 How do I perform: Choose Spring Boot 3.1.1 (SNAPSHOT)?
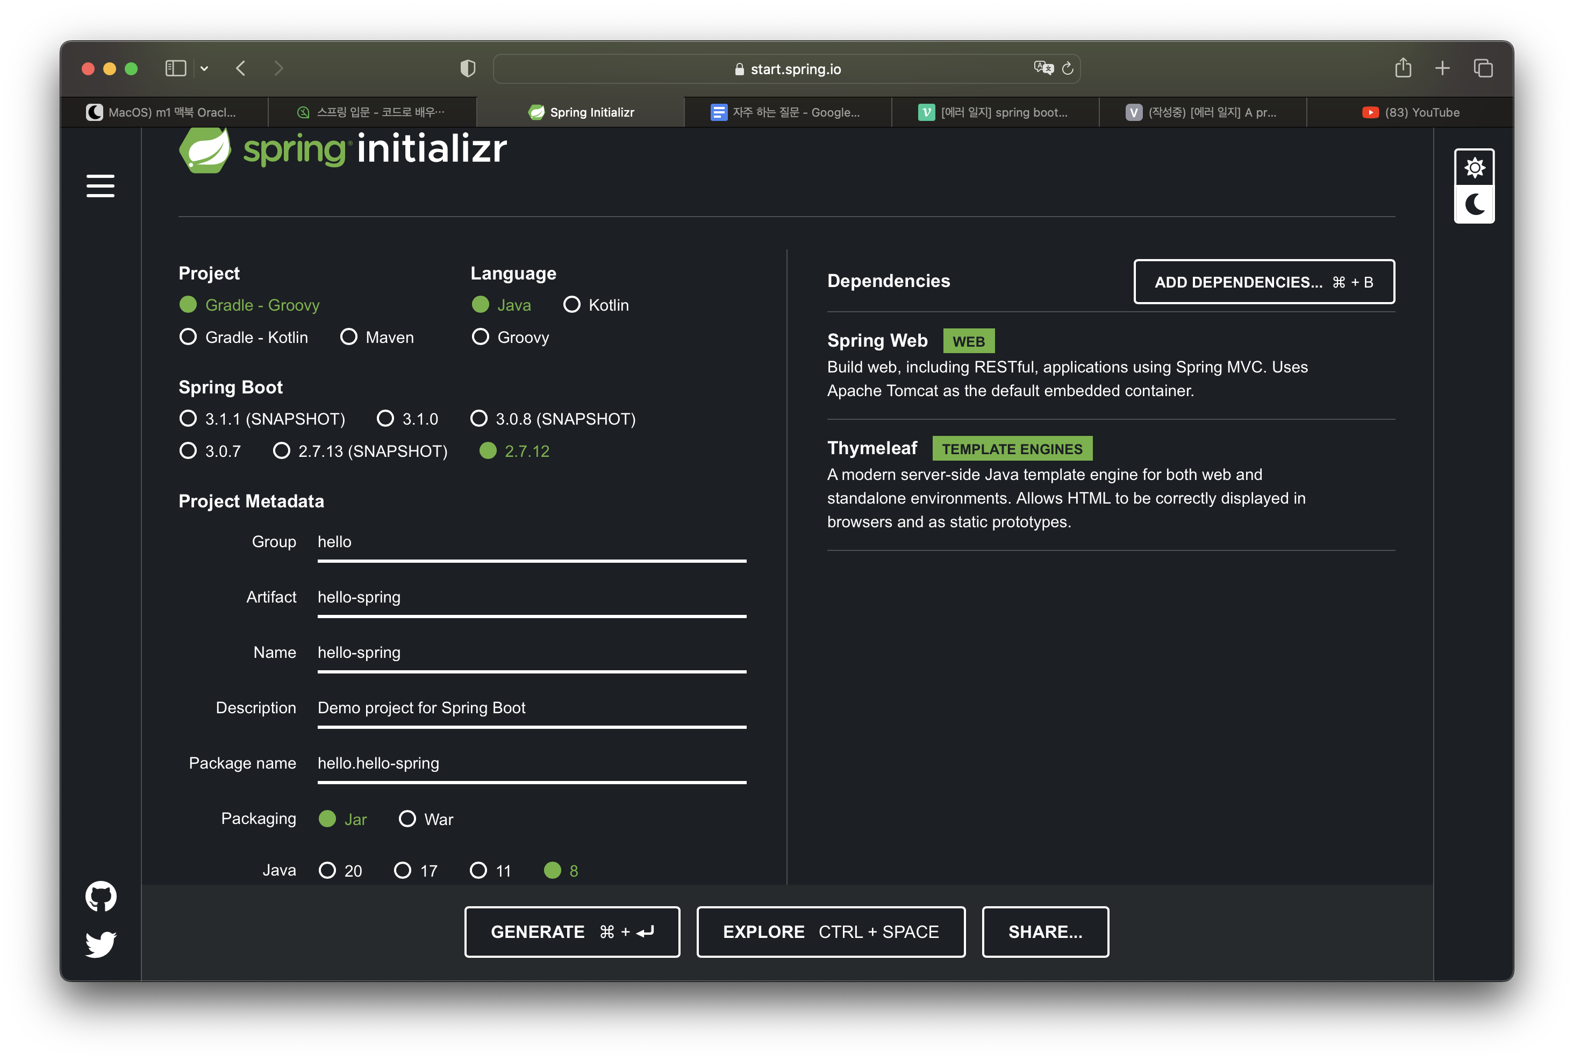pyautogui.click(x=262, y=419)
